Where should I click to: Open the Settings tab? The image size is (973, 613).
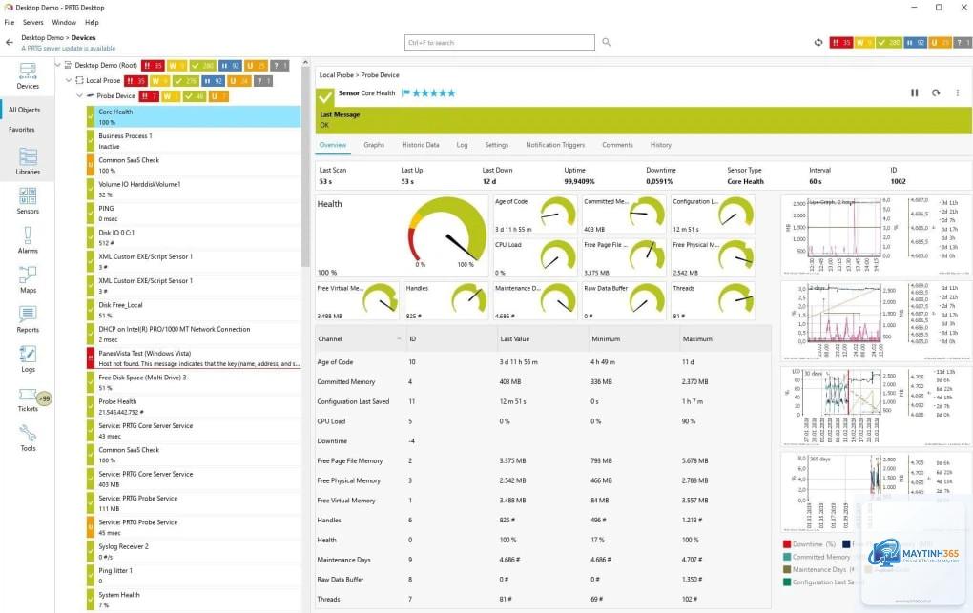click(x=496, y=145)
